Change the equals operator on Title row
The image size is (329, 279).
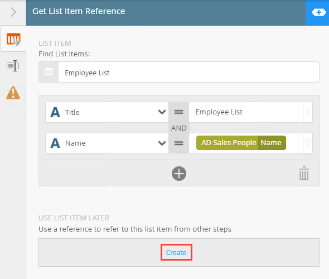(178, 112)
